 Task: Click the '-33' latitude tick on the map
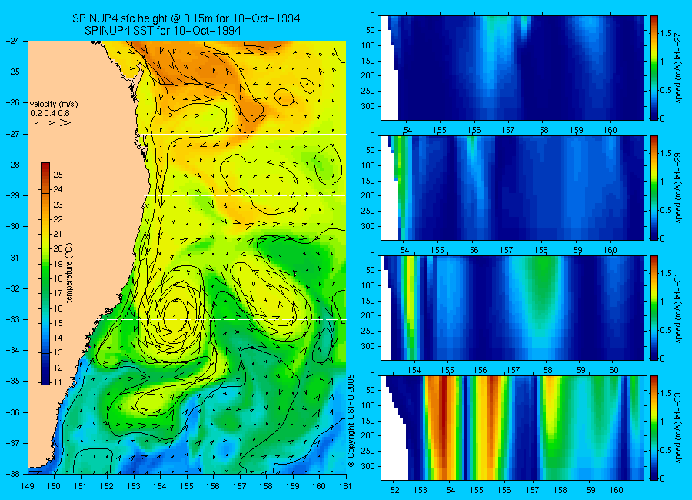tap(14, 319)
